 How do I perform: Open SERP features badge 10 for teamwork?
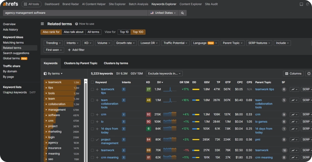coord(284,150)
